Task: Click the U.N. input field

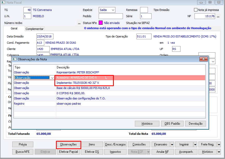Action: [27, 16]
